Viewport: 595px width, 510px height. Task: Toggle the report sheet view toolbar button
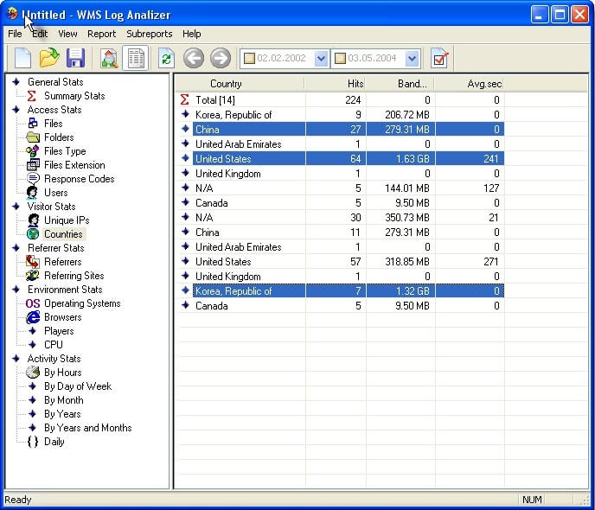(x=136, y=59)
